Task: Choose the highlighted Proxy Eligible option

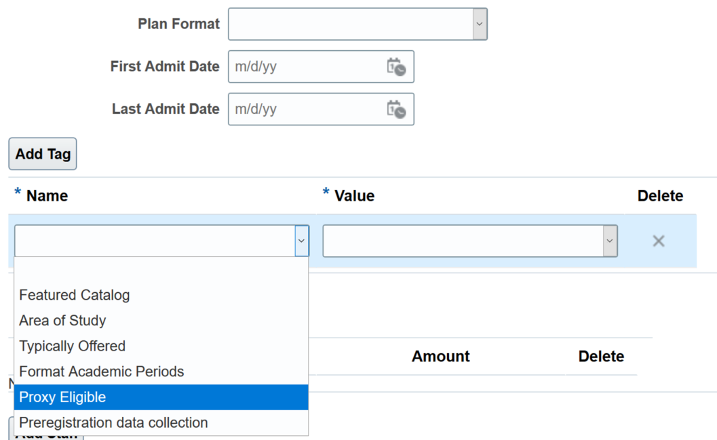Action: [62, 397]
